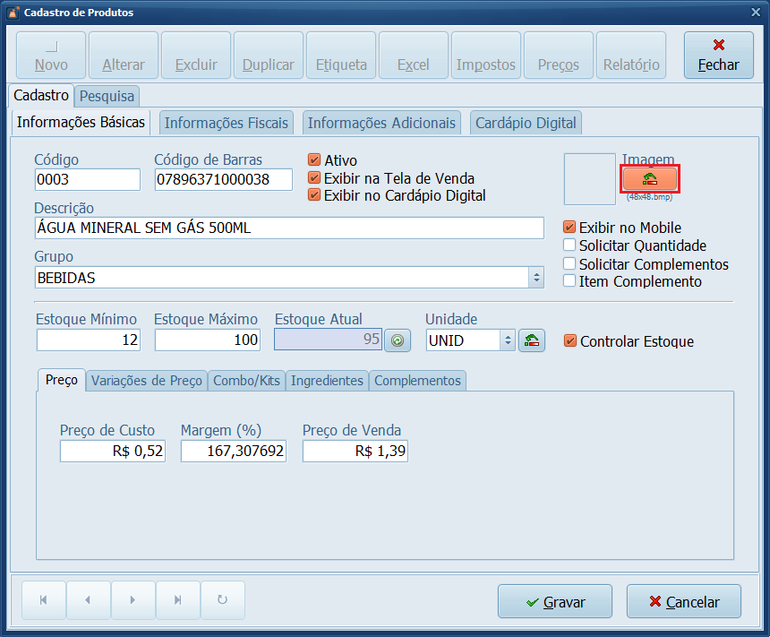Toggle Controlar Estoque checkbox

pyautogui.click(x=570, y=341)
